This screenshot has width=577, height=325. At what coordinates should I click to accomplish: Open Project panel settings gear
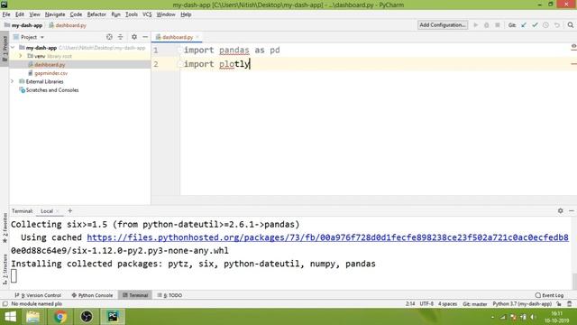pyautogui.click(x=134, y=37)
